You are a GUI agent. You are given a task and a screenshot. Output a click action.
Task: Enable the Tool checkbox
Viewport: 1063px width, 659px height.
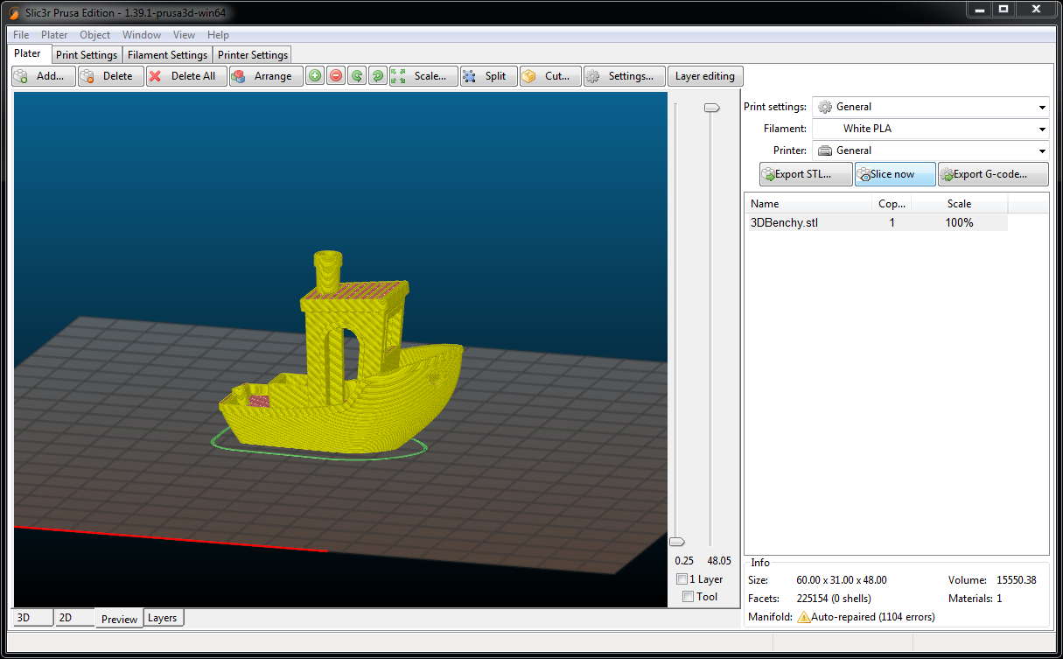click(688, 596)
